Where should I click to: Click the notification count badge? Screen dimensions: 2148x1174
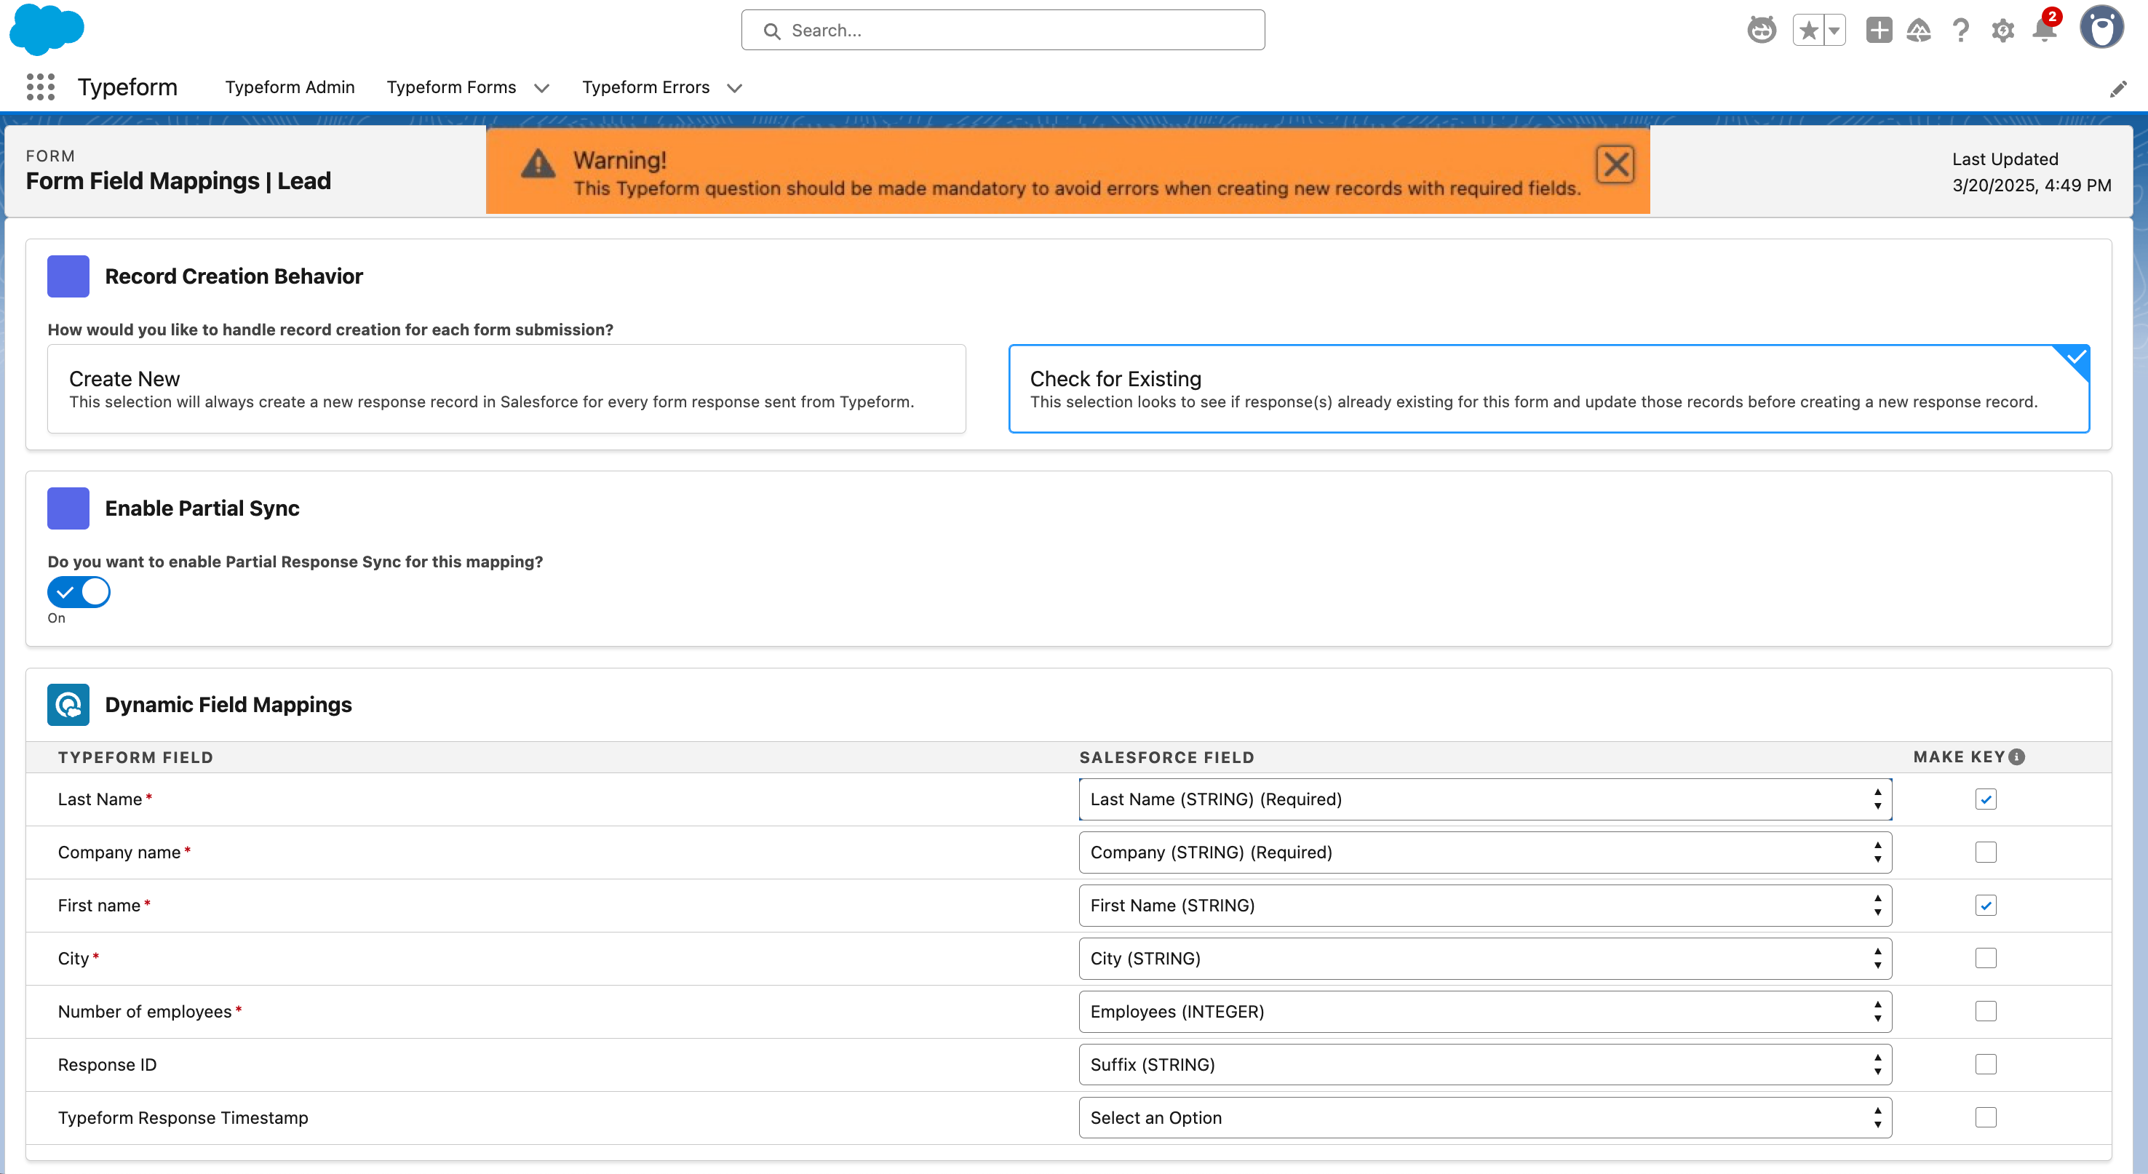click(x=2052, y=17)
